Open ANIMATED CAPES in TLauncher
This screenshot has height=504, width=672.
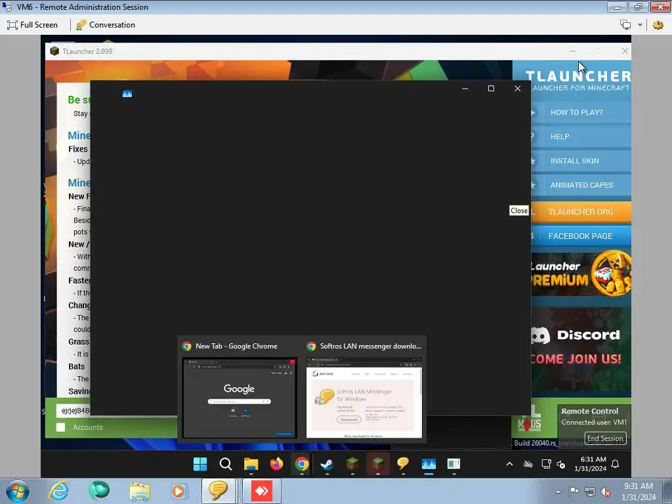(581, 185)
